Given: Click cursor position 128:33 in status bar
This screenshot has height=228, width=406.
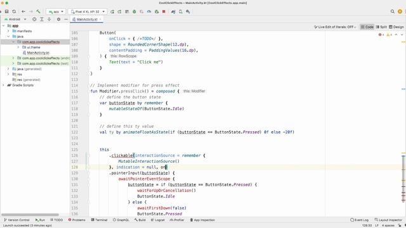Looking at the screenshot, I should click(367, 225).
